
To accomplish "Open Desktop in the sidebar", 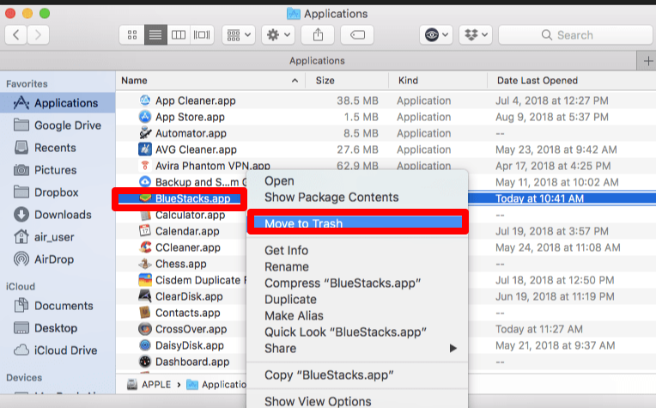I will pos(58,328).
